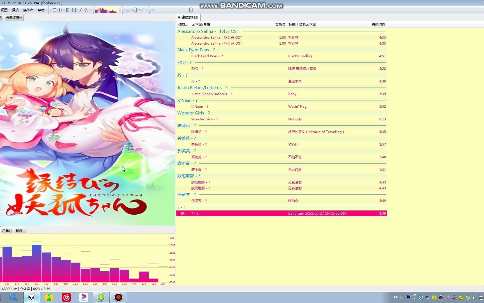Screen dimensions: 484x303
Task: Open foobar2000 from the taskbar
Action: pyautogui.click(x=32, y=297)
